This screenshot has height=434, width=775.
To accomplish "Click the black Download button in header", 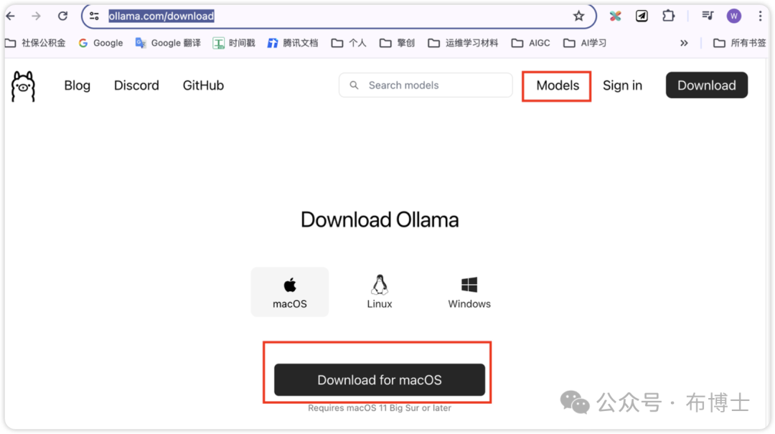I will tap(706, 85).
